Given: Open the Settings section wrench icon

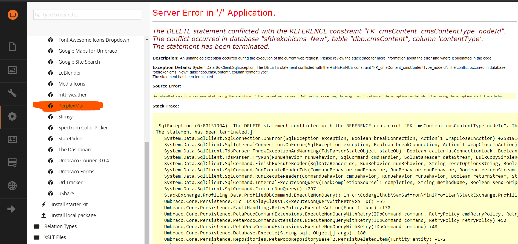Looking at the screenshot, I should click(12, 93).
